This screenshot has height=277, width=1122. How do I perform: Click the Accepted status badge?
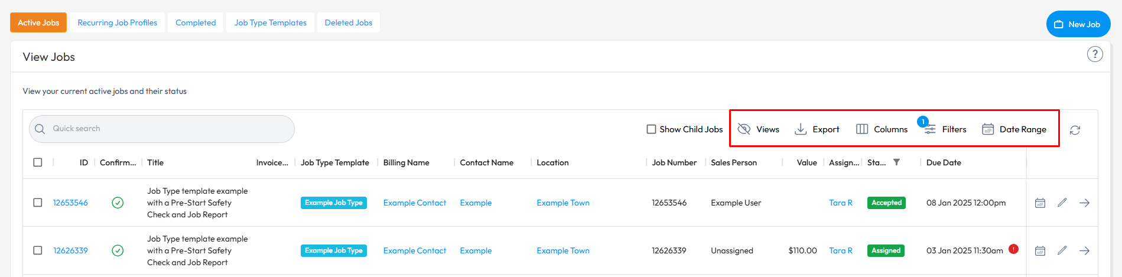pos(886,203)
